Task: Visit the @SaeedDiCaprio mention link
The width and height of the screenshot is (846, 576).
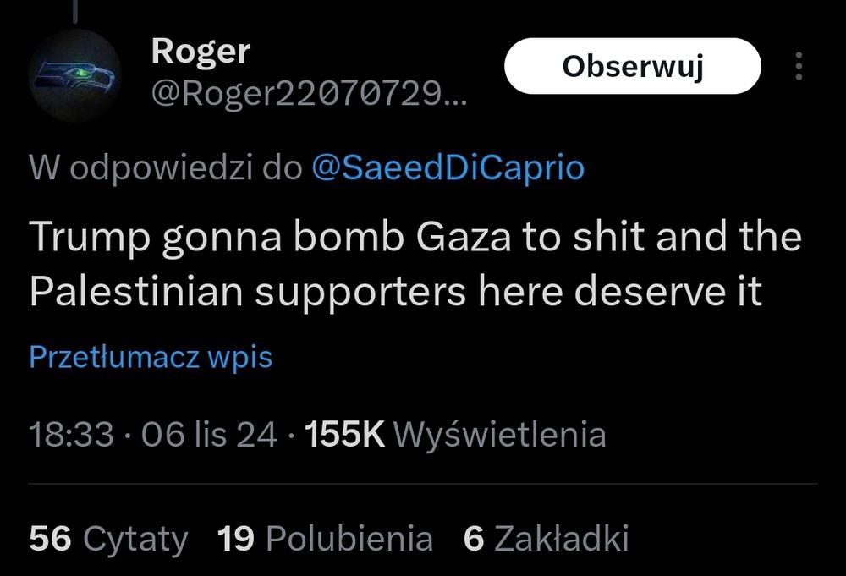Action: point(448,168)
